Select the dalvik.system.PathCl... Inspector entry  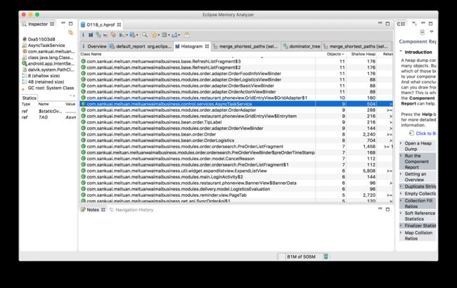point(48,70)
